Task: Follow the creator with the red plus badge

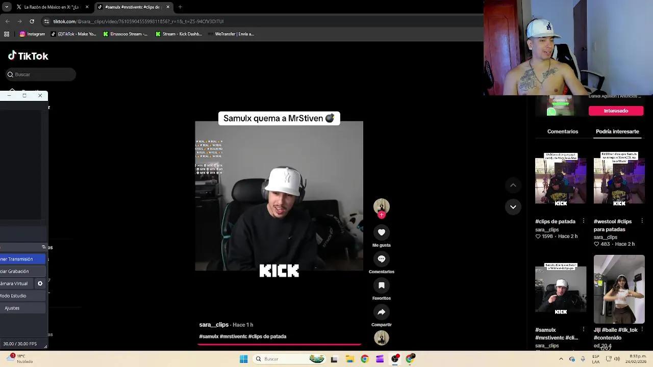Action: coord(381,215)
